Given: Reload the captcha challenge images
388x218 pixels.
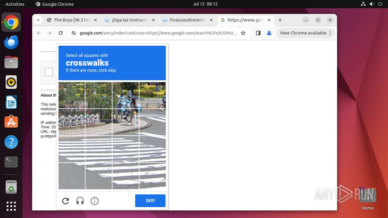Looking at the screenshot, I should pyautogui.click(x=65, y=201).
